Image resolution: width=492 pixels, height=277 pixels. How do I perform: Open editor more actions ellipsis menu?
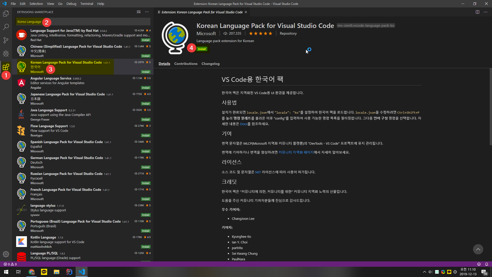click(x=486, y=12)
